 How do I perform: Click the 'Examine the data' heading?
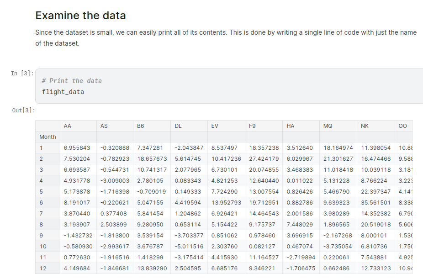point(80,16)
